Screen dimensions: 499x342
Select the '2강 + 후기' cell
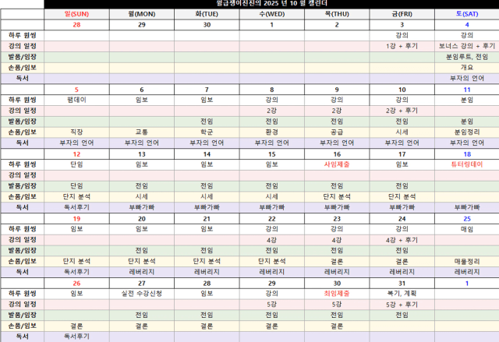(402, 111)
